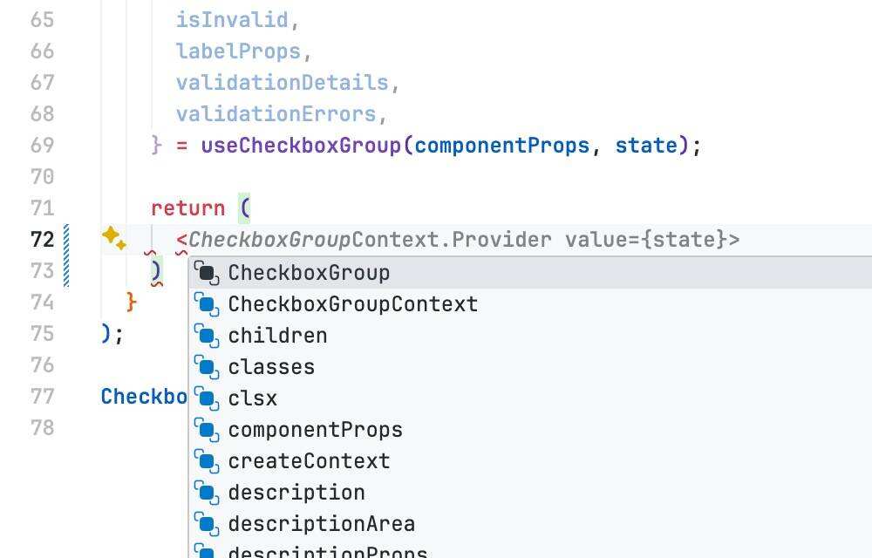
Task: Click the validationErrors variable
Action: (276, 114)
